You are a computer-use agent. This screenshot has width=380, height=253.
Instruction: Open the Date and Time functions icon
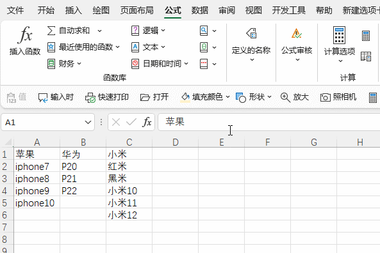[x=135, y=64]
